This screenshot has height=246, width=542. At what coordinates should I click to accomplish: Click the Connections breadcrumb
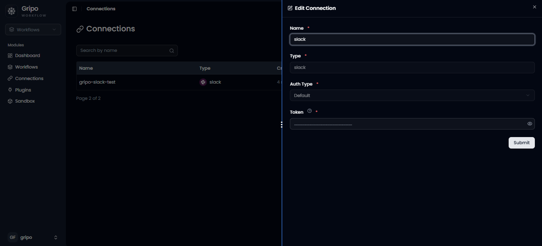click(101, 9)
